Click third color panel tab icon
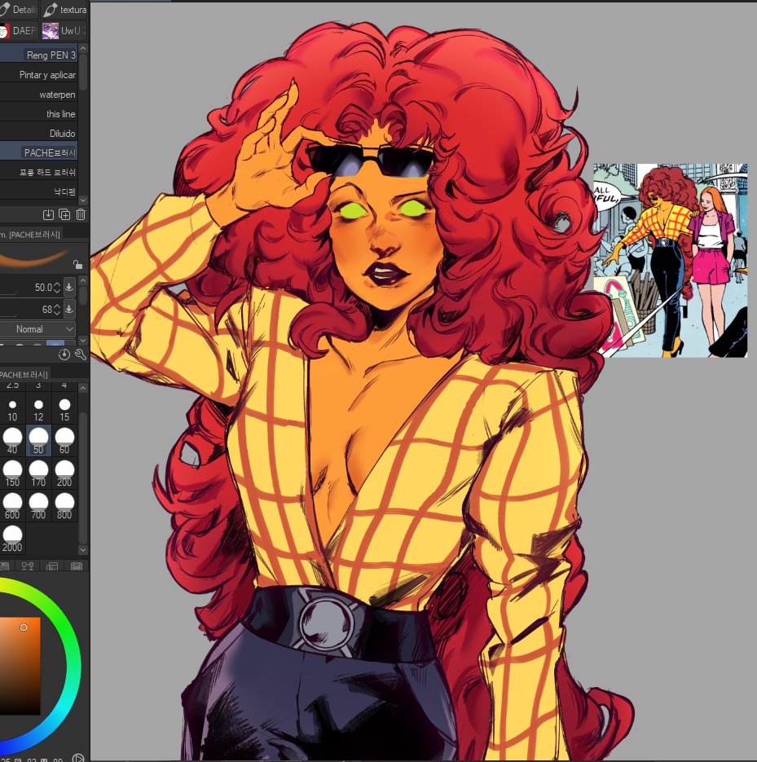The image size is (757, 762). click(x=52, y=566)
